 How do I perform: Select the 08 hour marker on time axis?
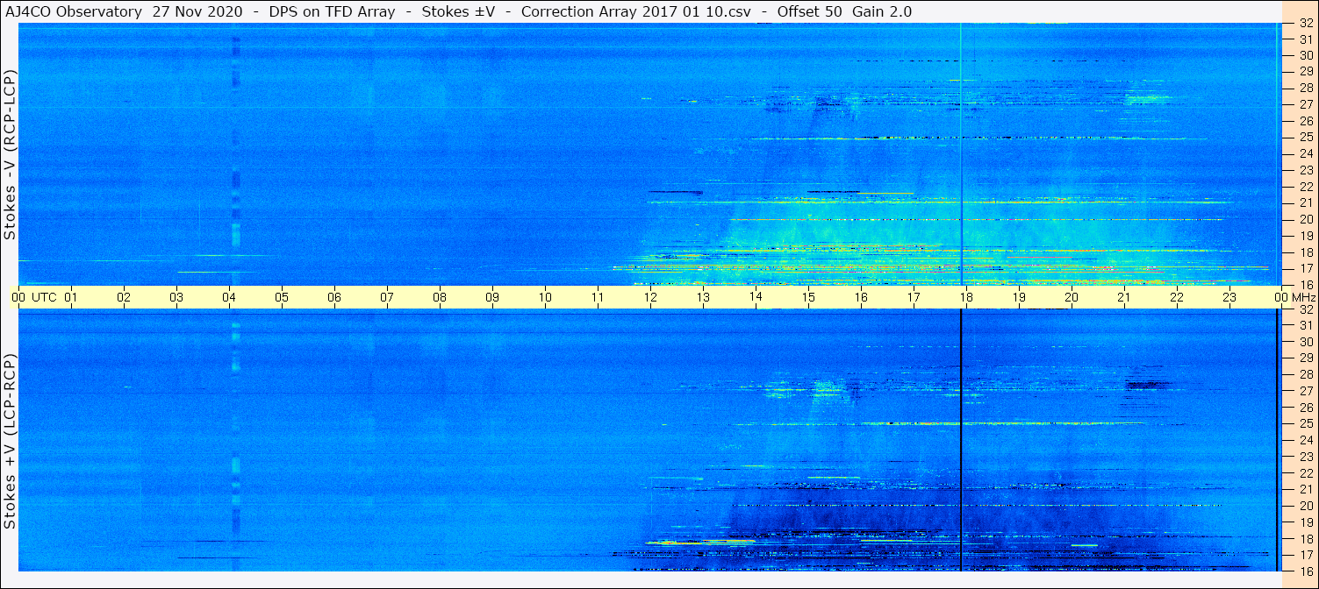click(440, 297)
